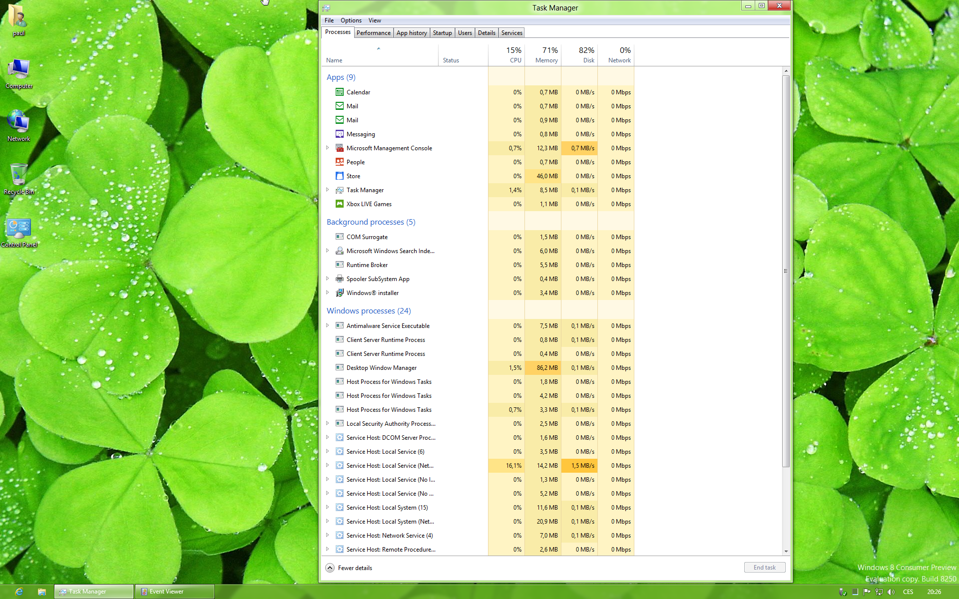Click the Action Center flag tray icon
This screenshot has width=959, height=599.
(x=867, y=592)
